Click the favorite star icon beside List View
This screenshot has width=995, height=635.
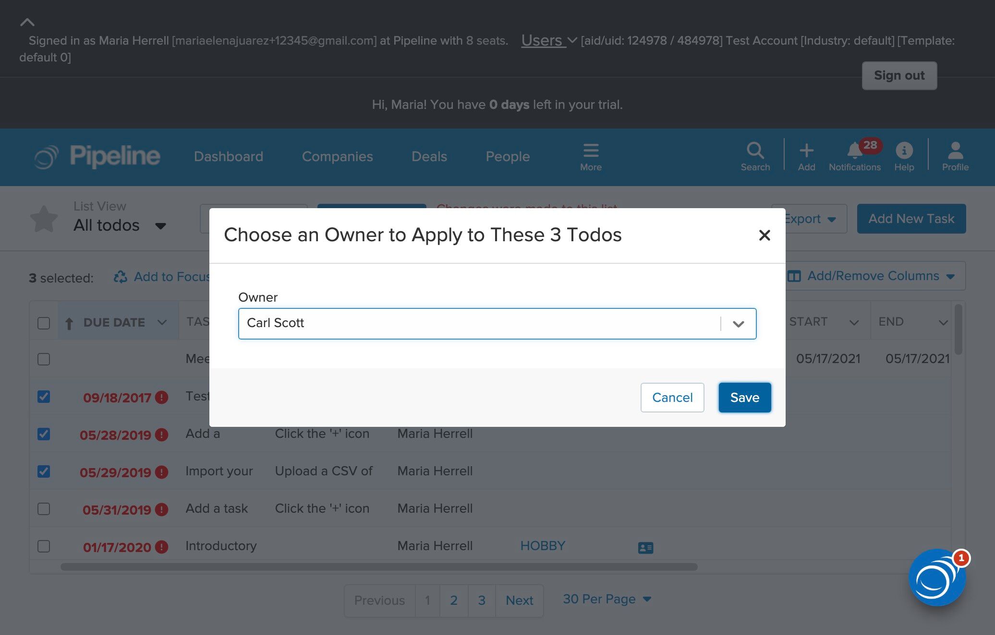click(x=44, y=219)
